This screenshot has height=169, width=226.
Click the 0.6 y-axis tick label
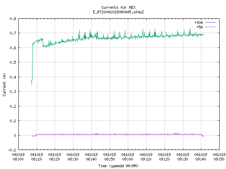click(x=13, y=48)
